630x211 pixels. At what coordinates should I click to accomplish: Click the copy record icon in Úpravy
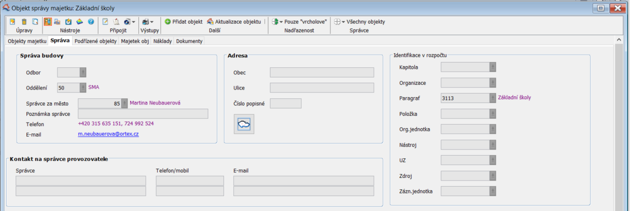(x=35, y=22)
